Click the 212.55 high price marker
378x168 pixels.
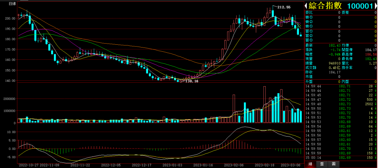click(x=283, y=7)
